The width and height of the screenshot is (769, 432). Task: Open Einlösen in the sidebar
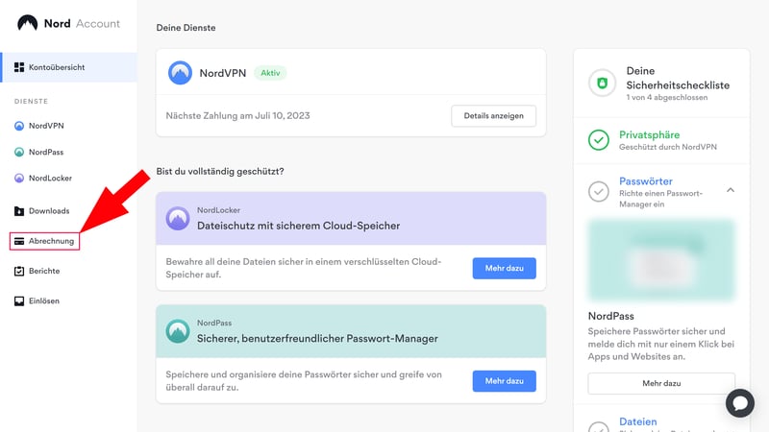tap(43, 300)
